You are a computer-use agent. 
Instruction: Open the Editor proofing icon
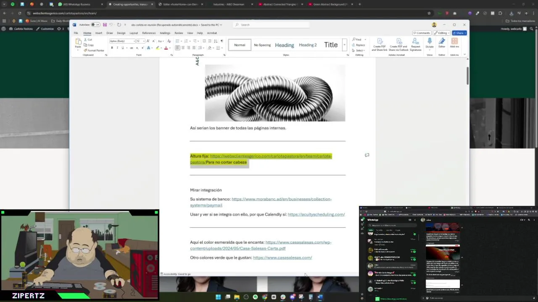point(442,43)
